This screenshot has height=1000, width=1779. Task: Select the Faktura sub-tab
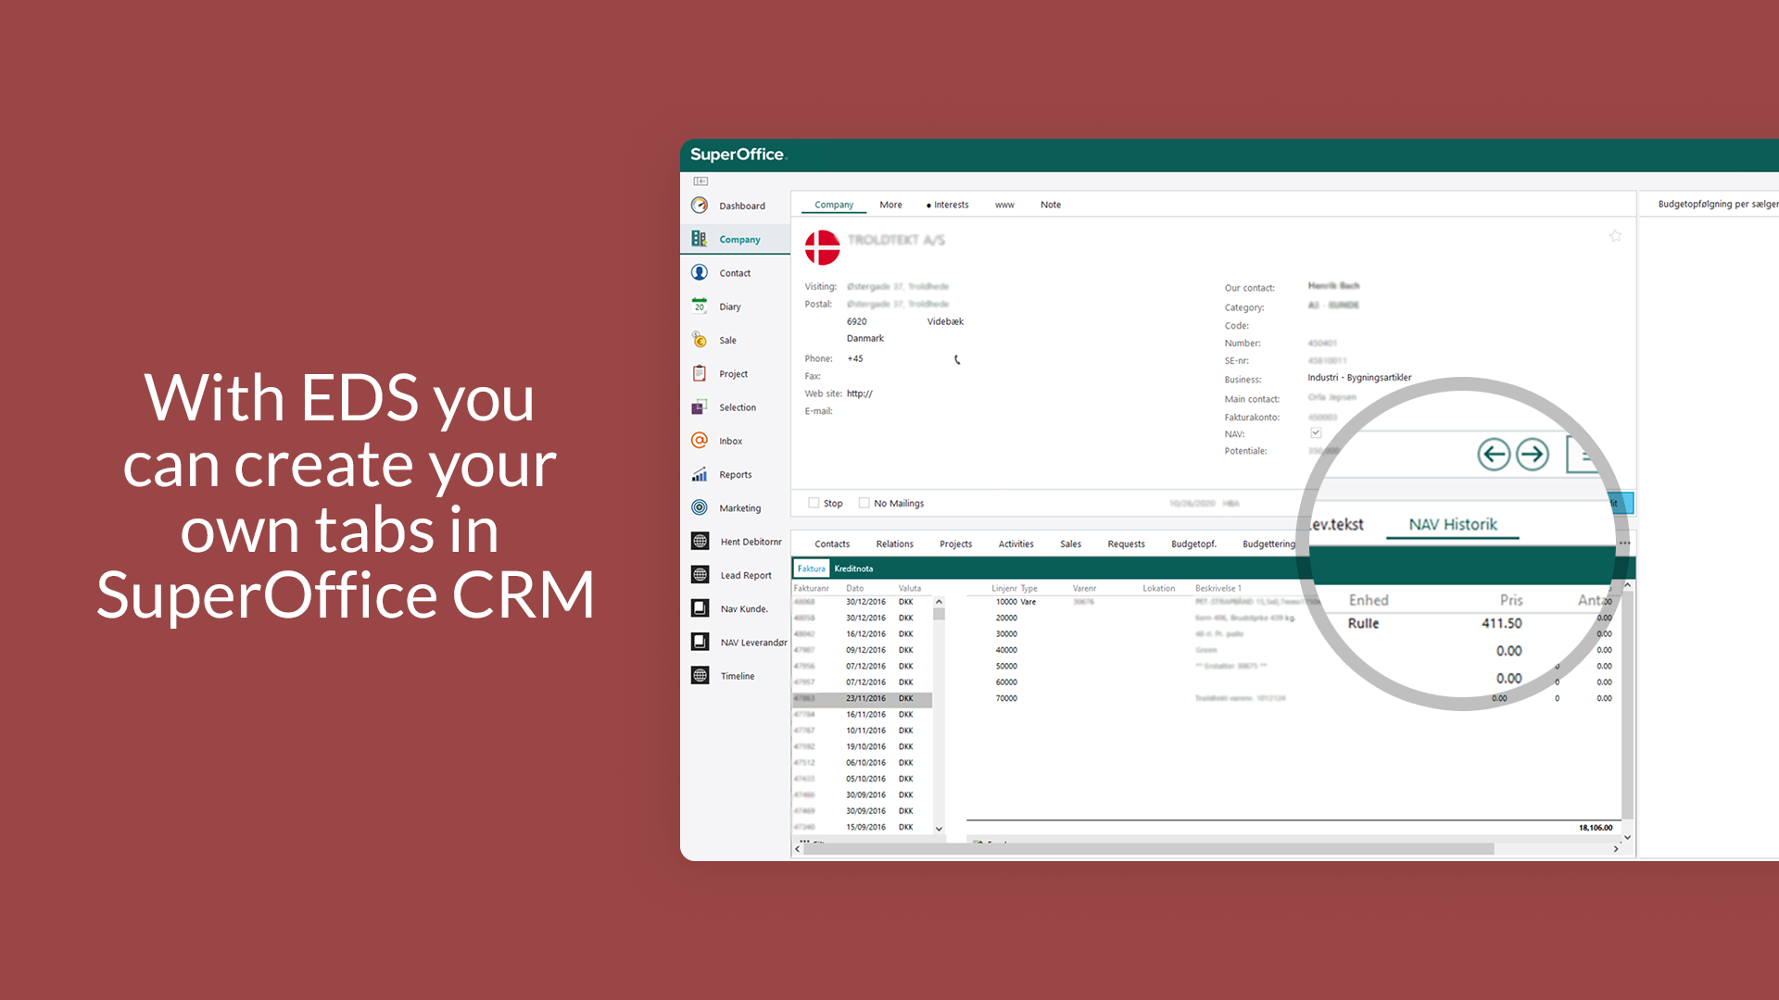click(x=811, y=569)
